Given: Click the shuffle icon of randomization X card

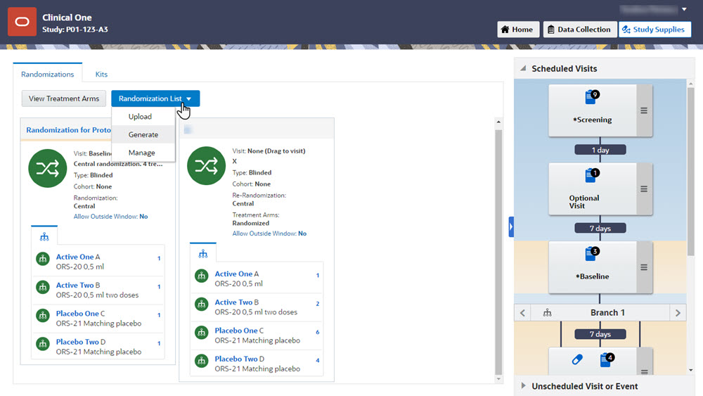Looking at the screenshot, I should click(x=206, y=165).
